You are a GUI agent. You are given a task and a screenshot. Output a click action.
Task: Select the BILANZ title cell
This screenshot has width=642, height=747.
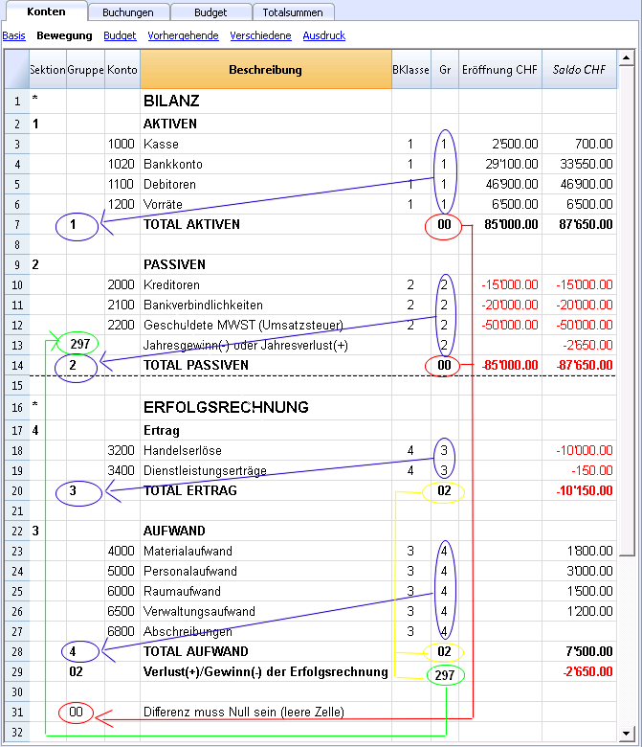[x=266, y=101]
